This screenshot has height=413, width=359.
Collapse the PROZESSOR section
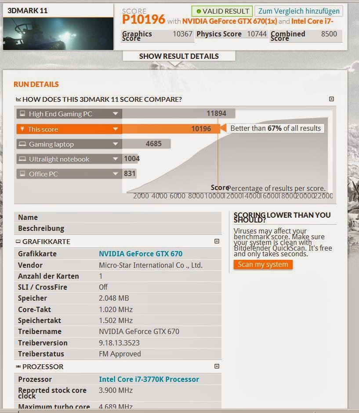pos(217,366)
